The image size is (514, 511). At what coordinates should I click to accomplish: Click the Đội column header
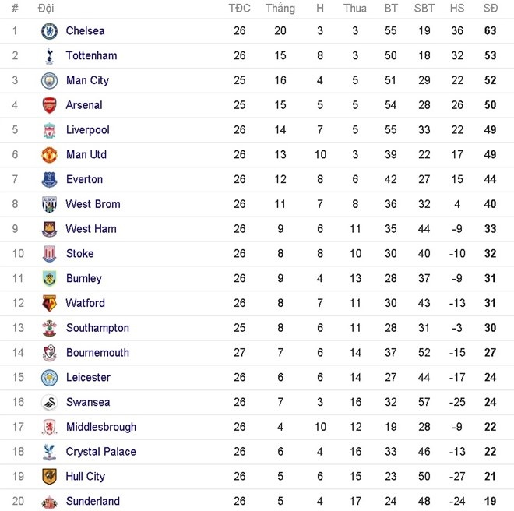(x=46, y=9)
